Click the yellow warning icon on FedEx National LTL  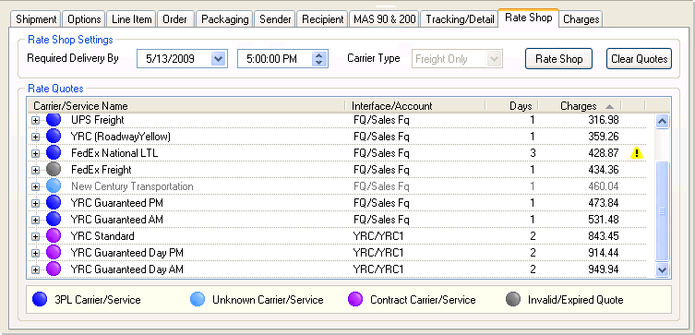pyautogui.click(x=637, y=153)
